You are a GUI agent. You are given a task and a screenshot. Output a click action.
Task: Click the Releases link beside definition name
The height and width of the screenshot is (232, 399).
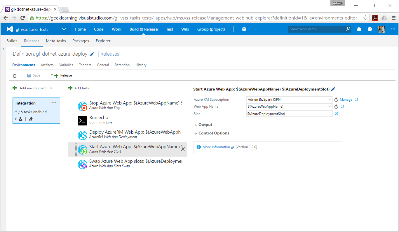tap(110, 54)
